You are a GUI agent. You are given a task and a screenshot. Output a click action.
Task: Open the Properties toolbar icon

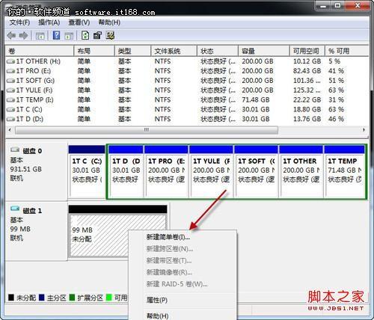pos(97,35)
